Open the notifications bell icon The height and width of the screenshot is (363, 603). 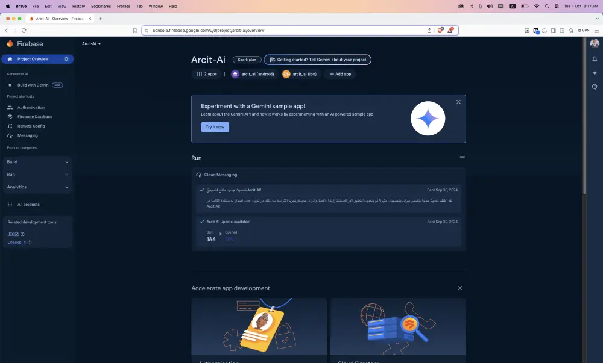coord(594,58)
